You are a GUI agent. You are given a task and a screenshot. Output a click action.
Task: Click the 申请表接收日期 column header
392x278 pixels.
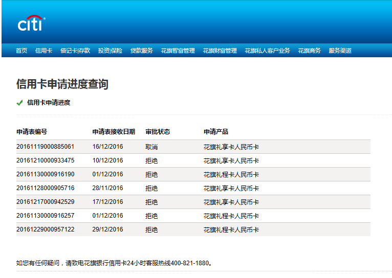click(114, 132)
